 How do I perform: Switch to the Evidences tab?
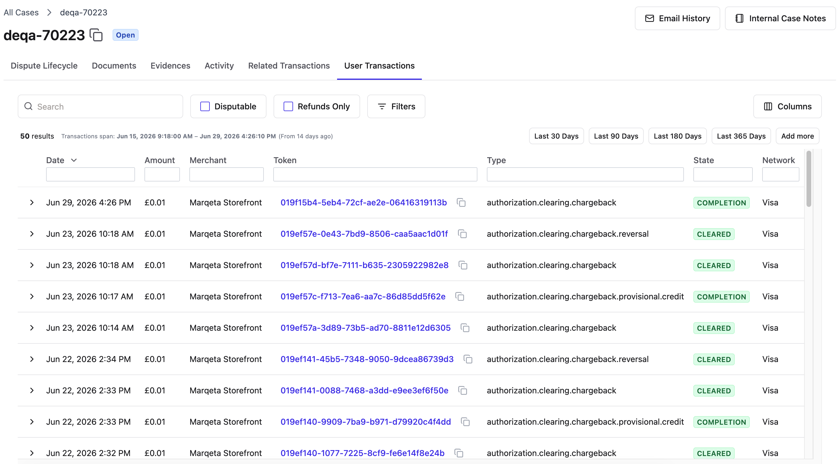(170, 66)
